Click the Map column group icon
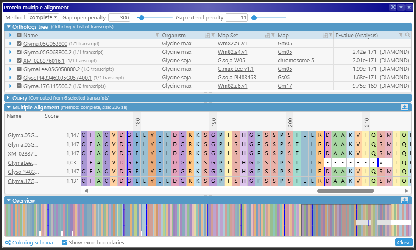The height and width of the screenshot is (250, 416). [325, 35]
